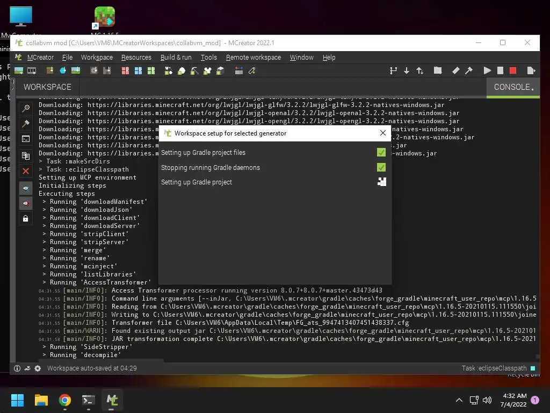Click the console terminal command icon

26,139
